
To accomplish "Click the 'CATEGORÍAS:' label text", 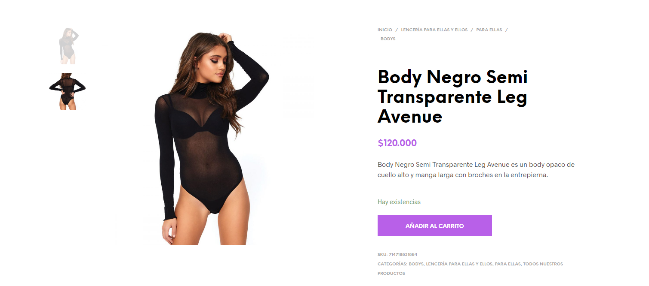I will (392, 264).
